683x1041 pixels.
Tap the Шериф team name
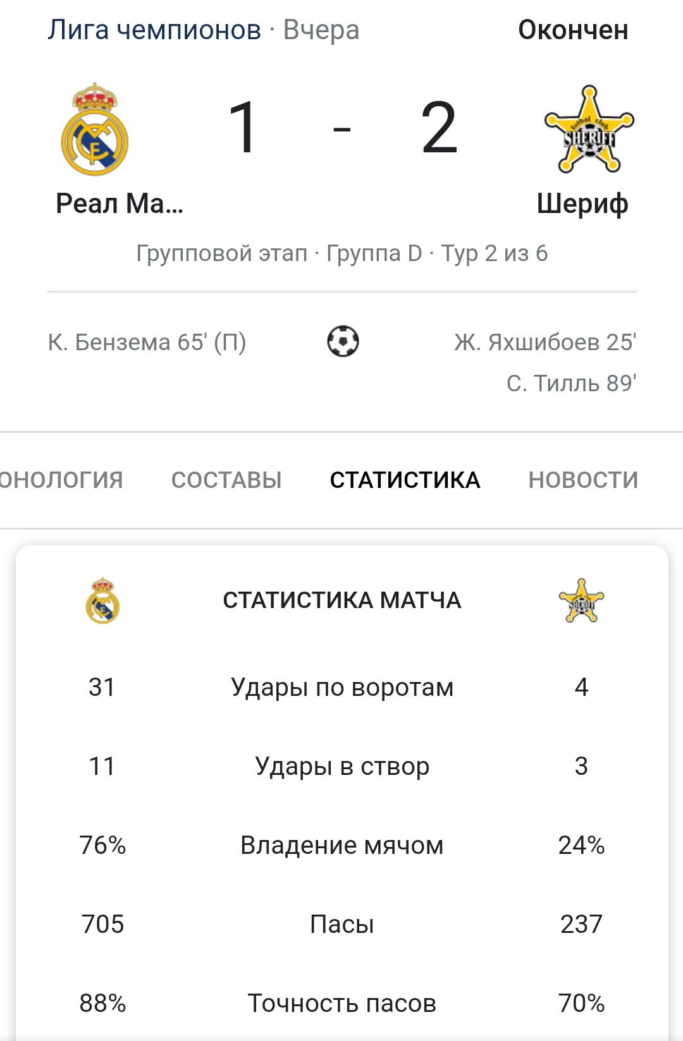[x=582, y=204]
